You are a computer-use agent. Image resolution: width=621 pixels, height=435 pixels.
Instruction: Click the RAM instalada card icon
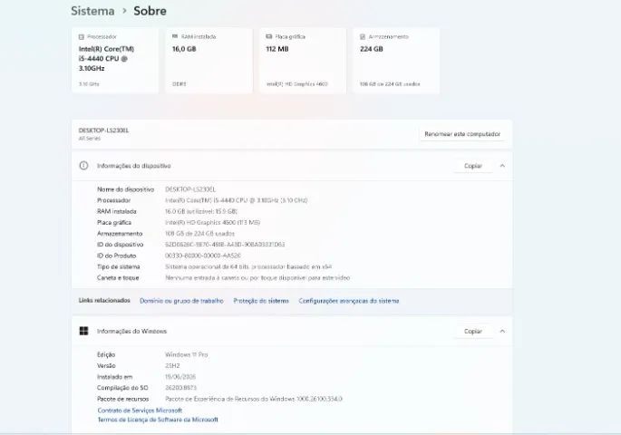(x=175, y=36)
